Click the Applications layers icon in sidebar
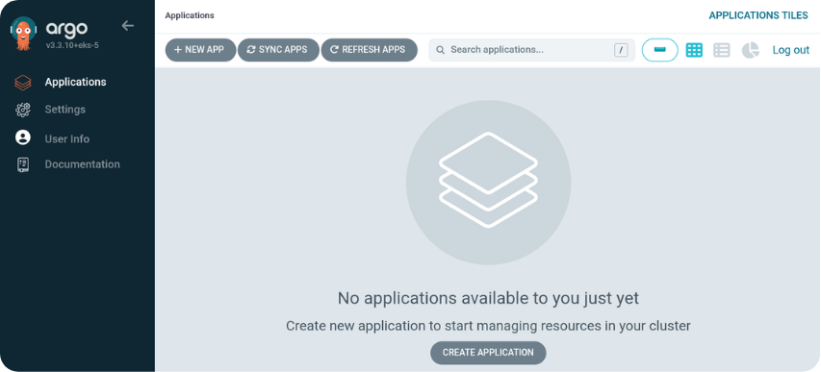Viewport: 821px width, 372px height. point(23,82)
